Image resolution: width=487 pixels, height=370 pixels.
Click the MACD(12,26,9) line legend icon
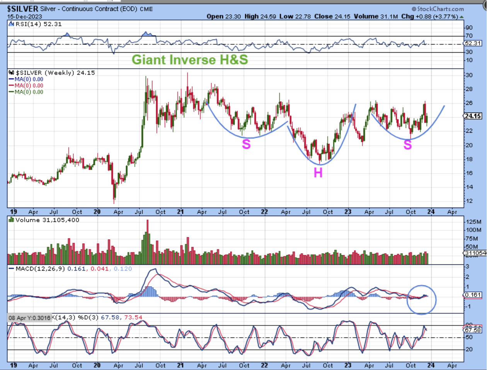[x=12, y=269]
